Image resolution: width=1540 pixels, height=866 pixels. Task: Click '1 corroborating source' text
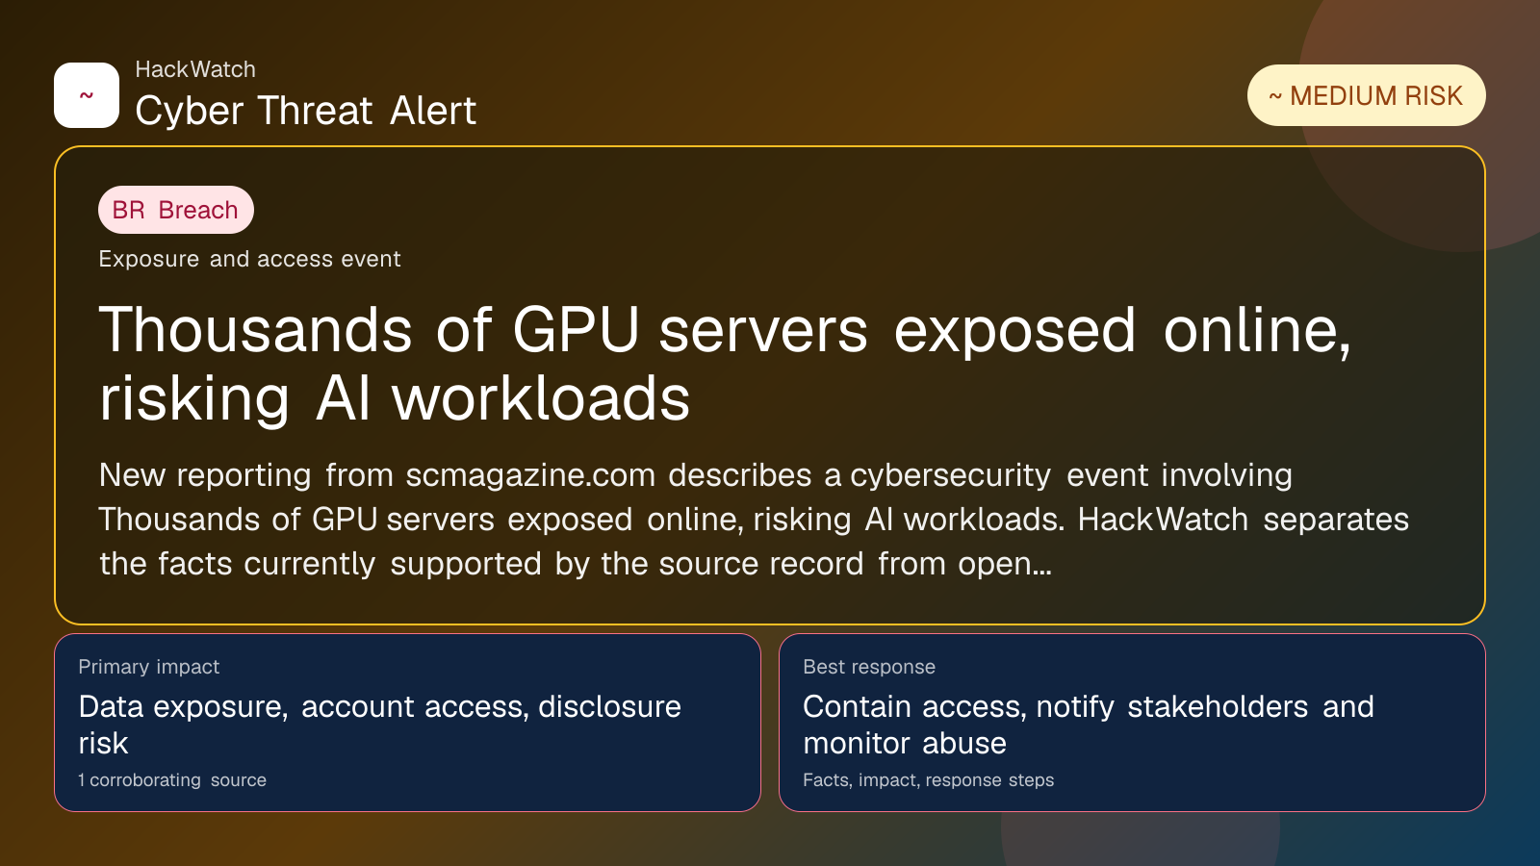(x=172, y=780)
